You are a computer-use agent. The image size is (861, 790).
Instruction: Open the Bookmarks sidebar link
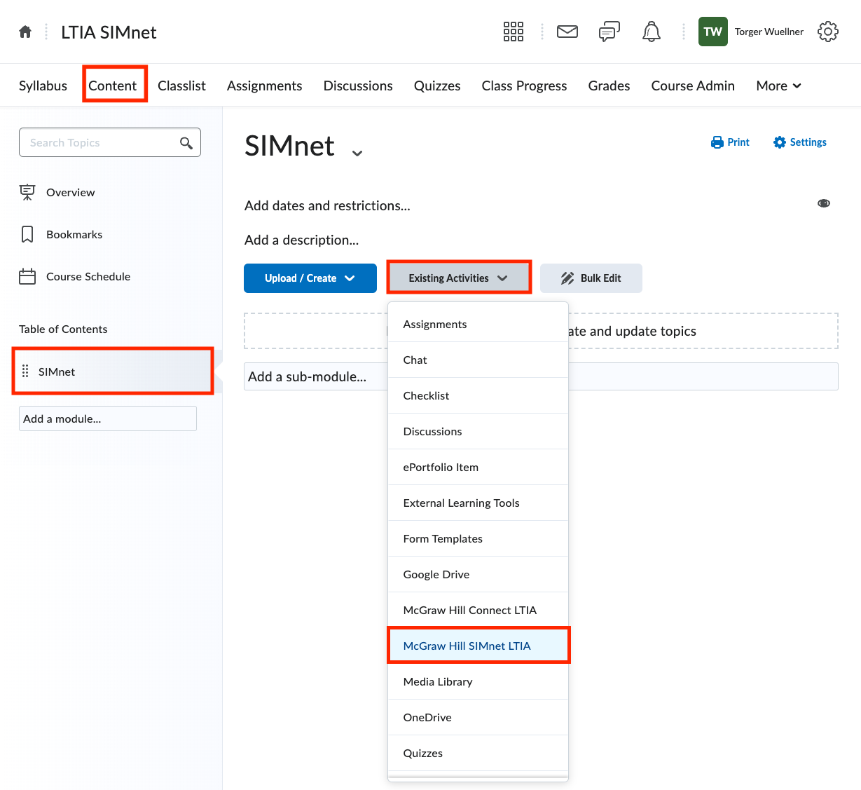[x=74, y=234]
